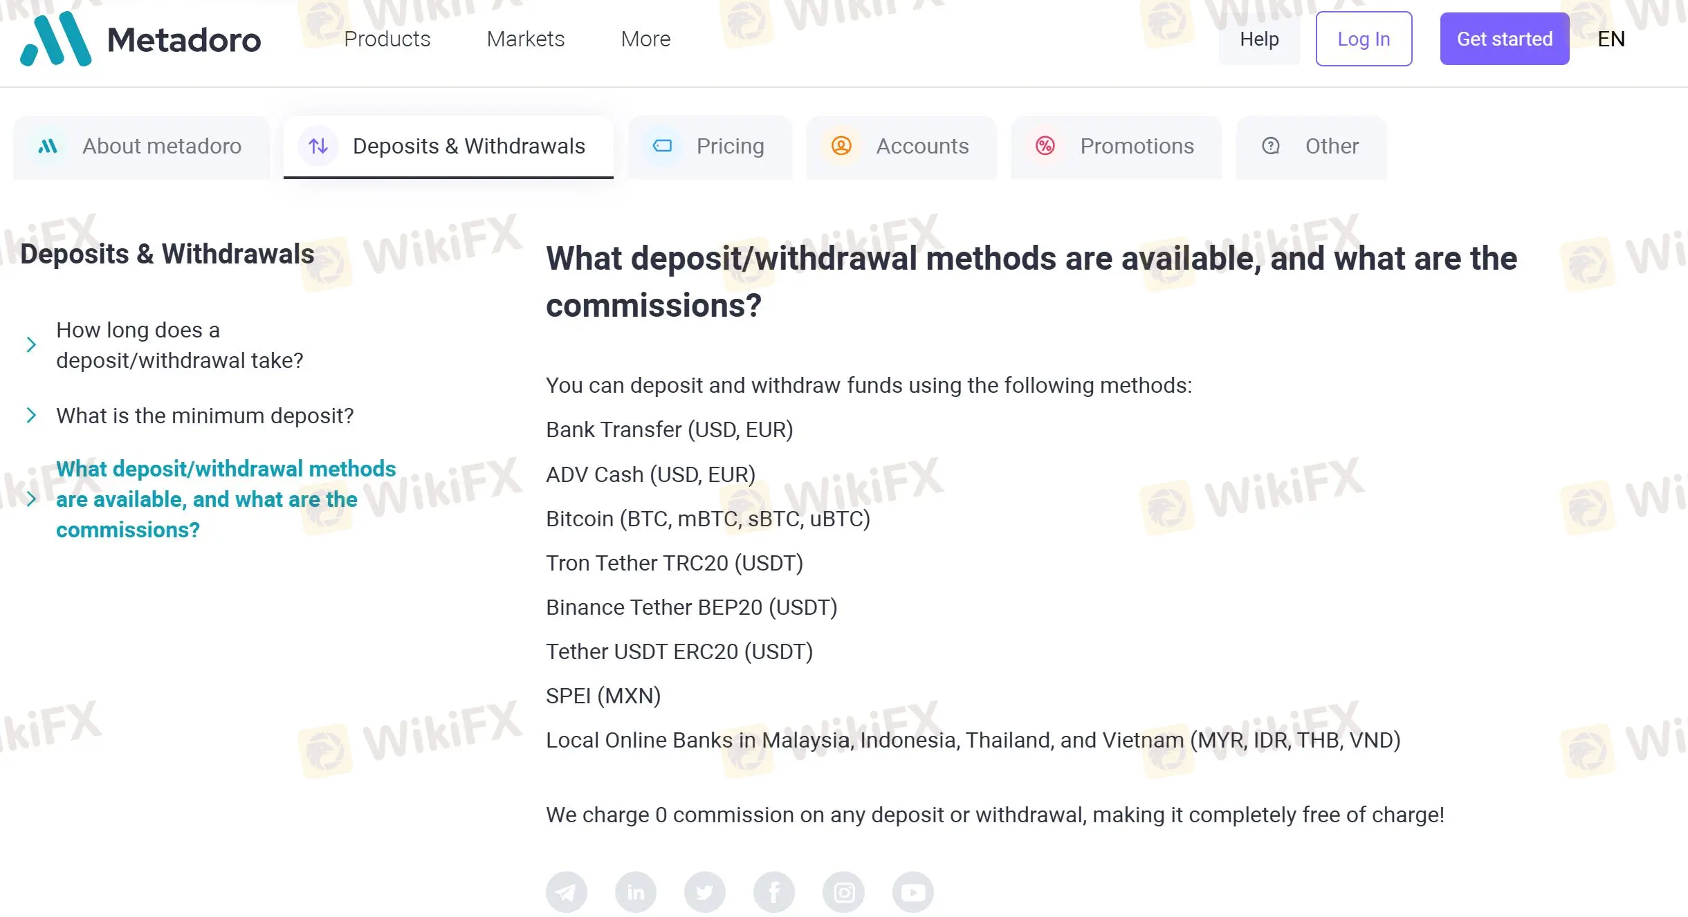The width and height of the screenshot is (1688, 917).
Task: Open the Facebook social icon
Action: pyautogui.click(x=773, y=892)
